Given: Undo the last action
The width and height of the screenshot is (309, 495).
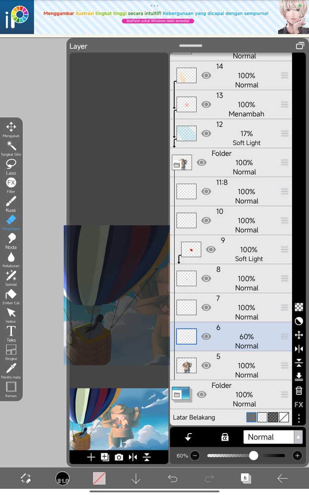Looking at the screenshot, I should click(x=173, y=478).
